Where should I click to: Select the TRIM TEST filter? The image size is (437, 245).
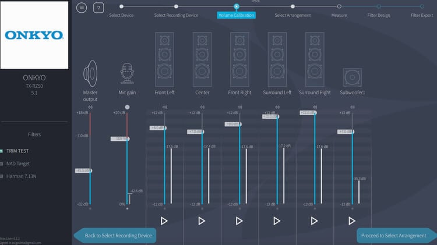17,151
